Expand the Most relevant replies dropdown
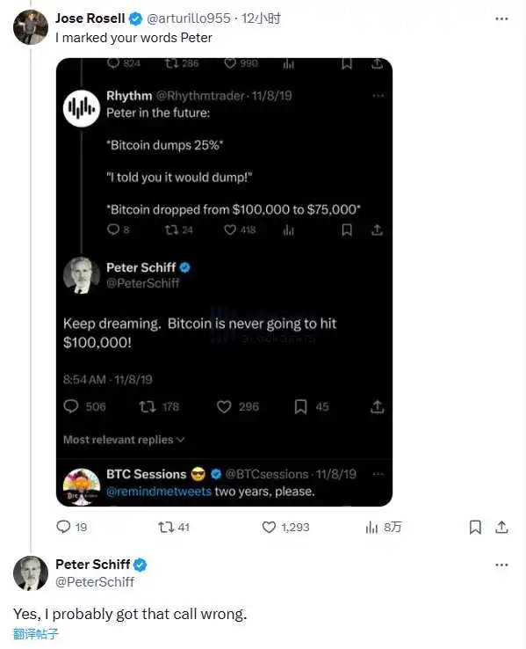This screenshot has width=526, height=649. [x=124, y=440]
